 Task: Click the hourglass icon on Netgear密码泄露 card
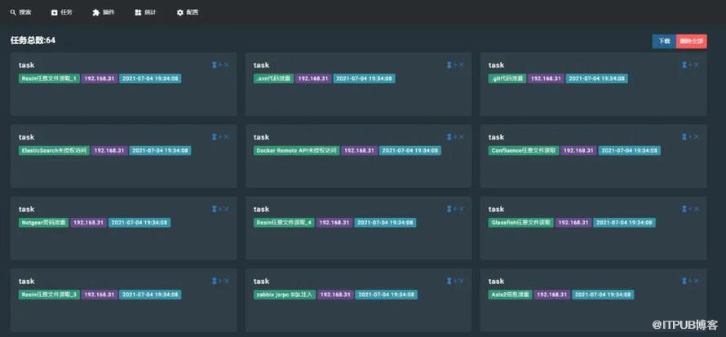pyautogui.click(x=215, y=209)
